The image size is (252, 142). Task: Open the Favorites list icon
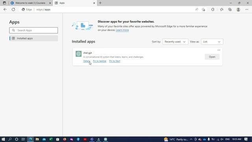pos(222,9)
